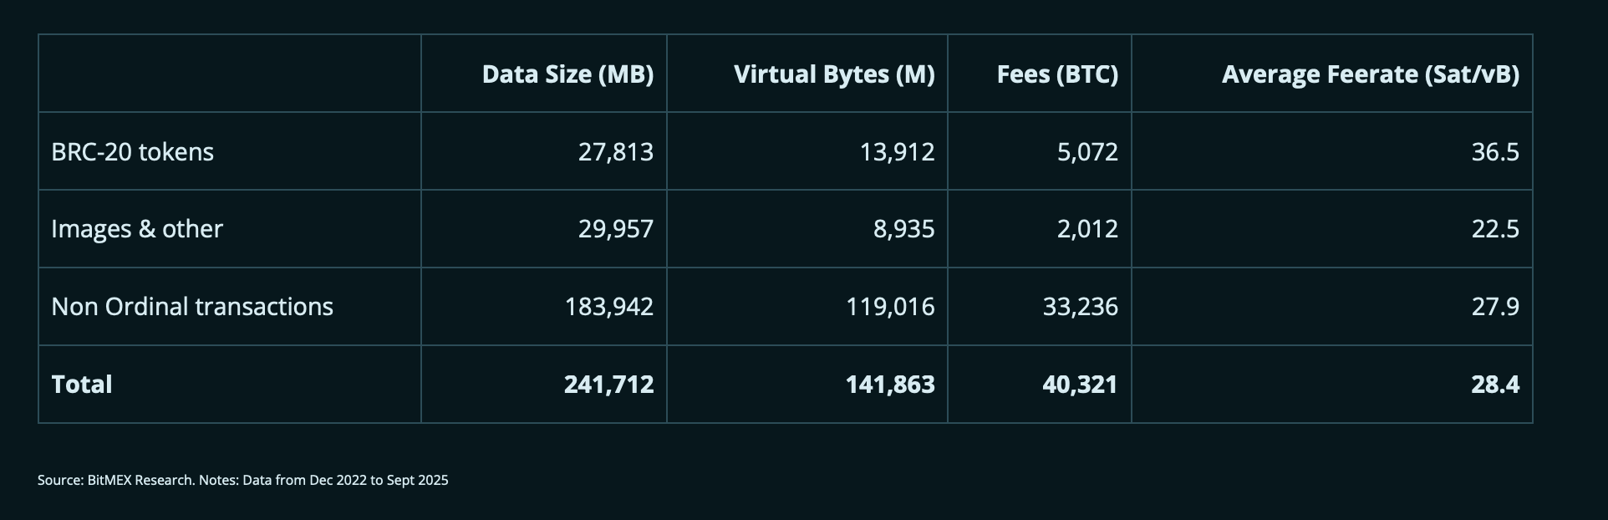Click the Data Size (MB) column header
The width and height of the screenshot is (1608, 520).
click(x=567, y=74)
